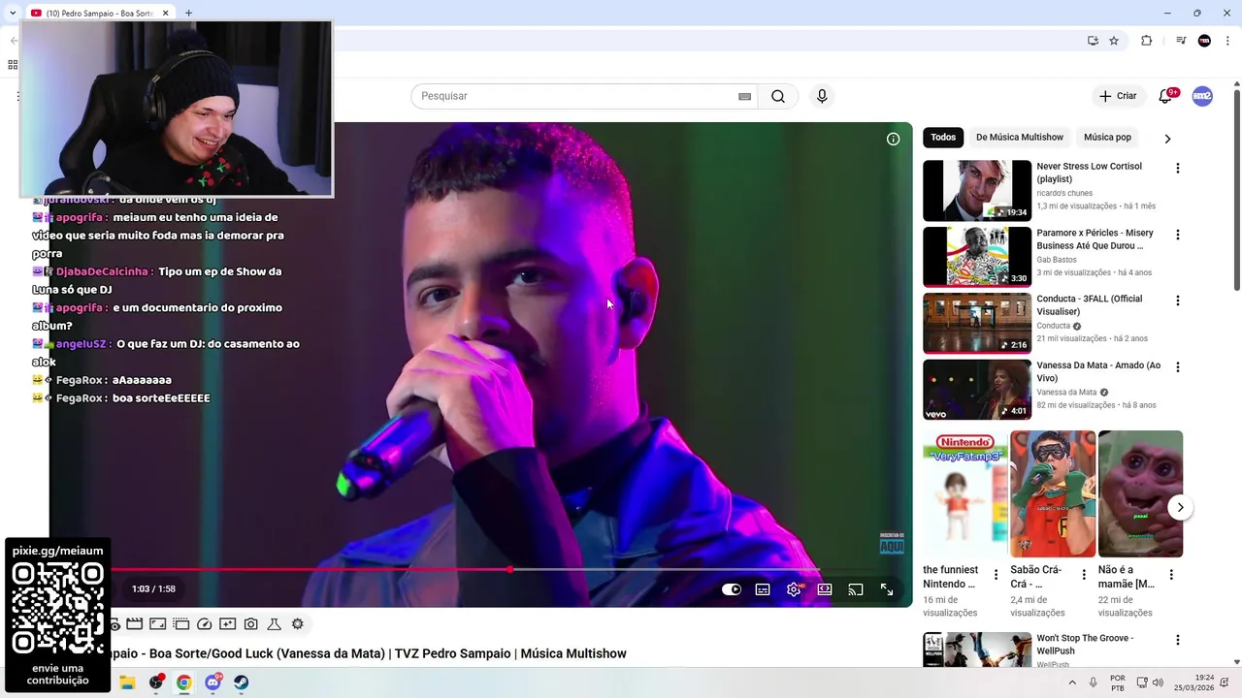This screenshot has width=1242, height=698.
Task: Enter fullscreen mode in the player
Action: click(x=887, y=589)
